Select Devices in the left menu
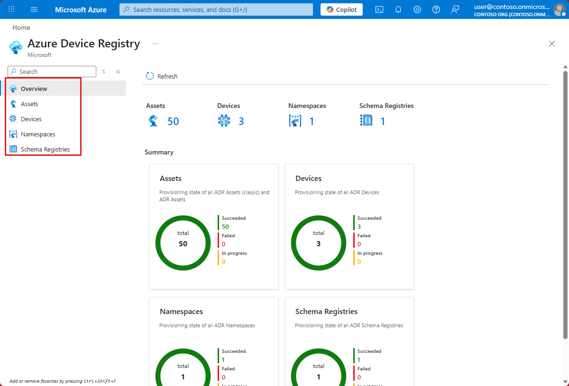This screenshot has width=569, height=386. tap(31, 119)
